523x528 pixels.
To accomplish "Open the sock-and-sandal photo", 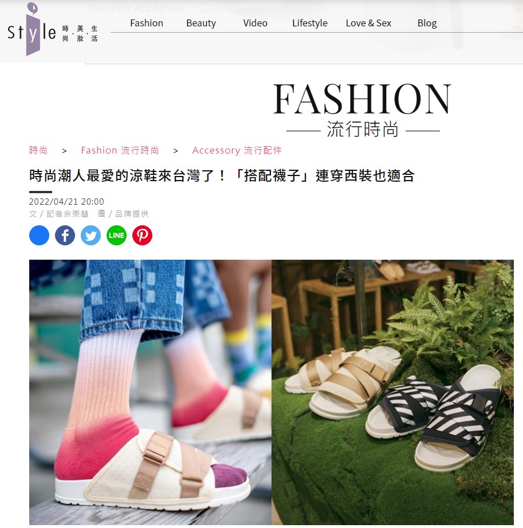I will [150, 392].
